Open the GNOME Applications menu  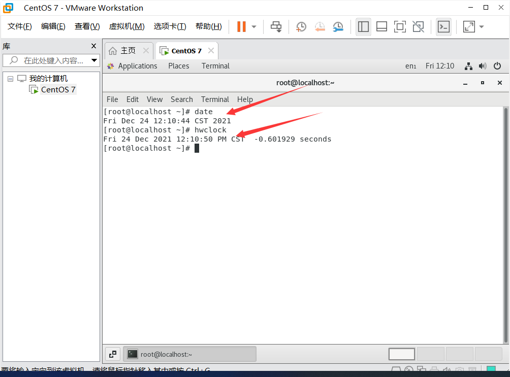coord(137,66)
